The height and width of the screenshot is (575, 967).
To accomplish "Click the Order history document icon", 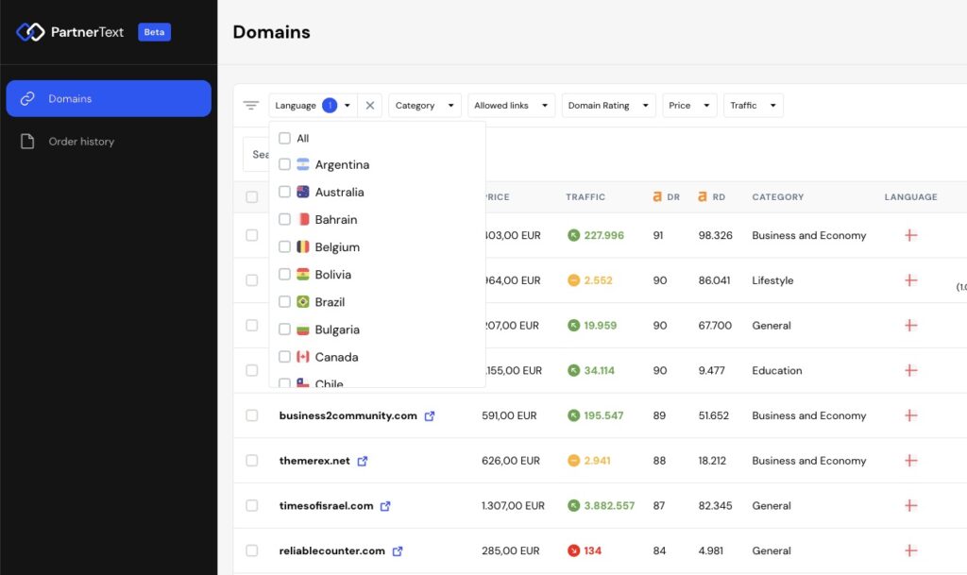I will [27, 141].
